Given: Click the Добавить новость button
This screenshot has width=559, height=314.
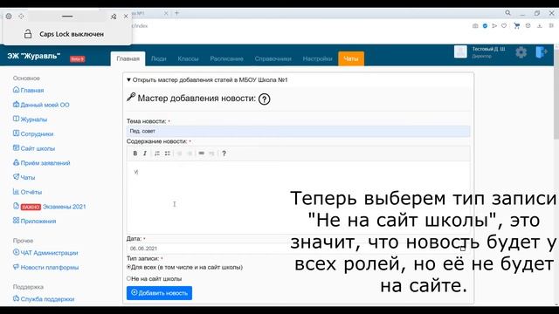Looking at the screenshot, I should [x=159, y=293].
